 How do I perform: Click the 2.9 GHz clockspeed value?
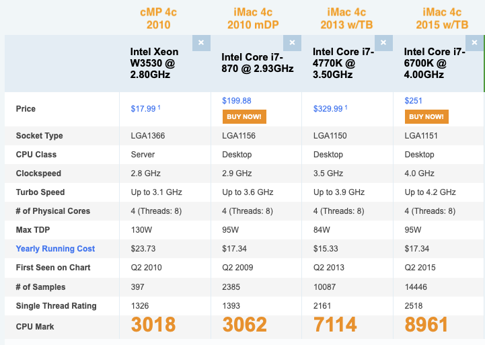(237, 174)
